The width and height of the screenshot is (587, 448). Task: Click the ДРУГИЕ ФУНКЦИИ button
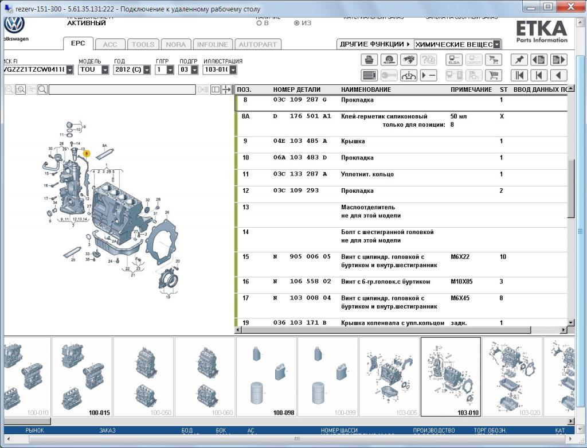375,44
